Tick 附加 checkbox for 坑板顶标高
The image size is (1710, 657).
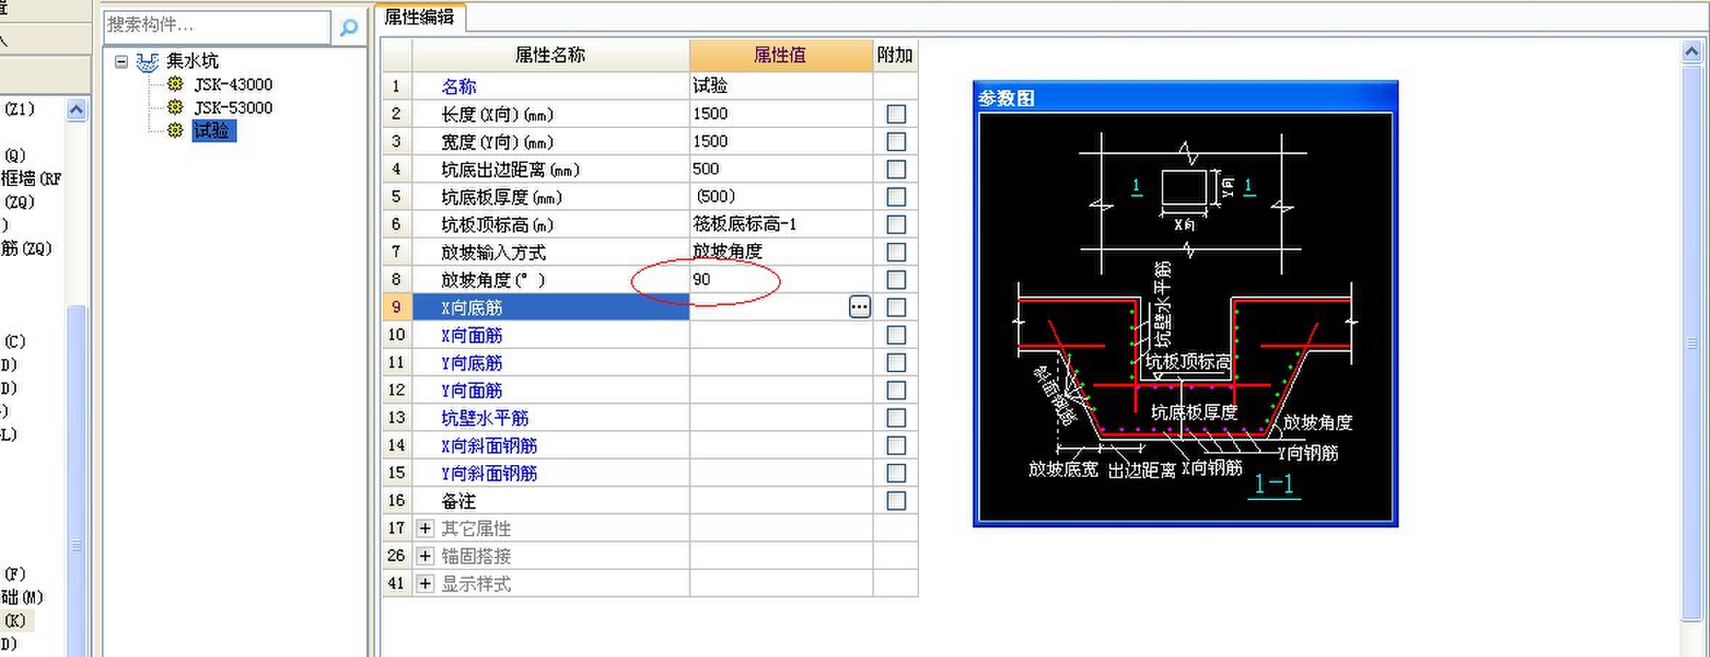click(x=896, y=225)
